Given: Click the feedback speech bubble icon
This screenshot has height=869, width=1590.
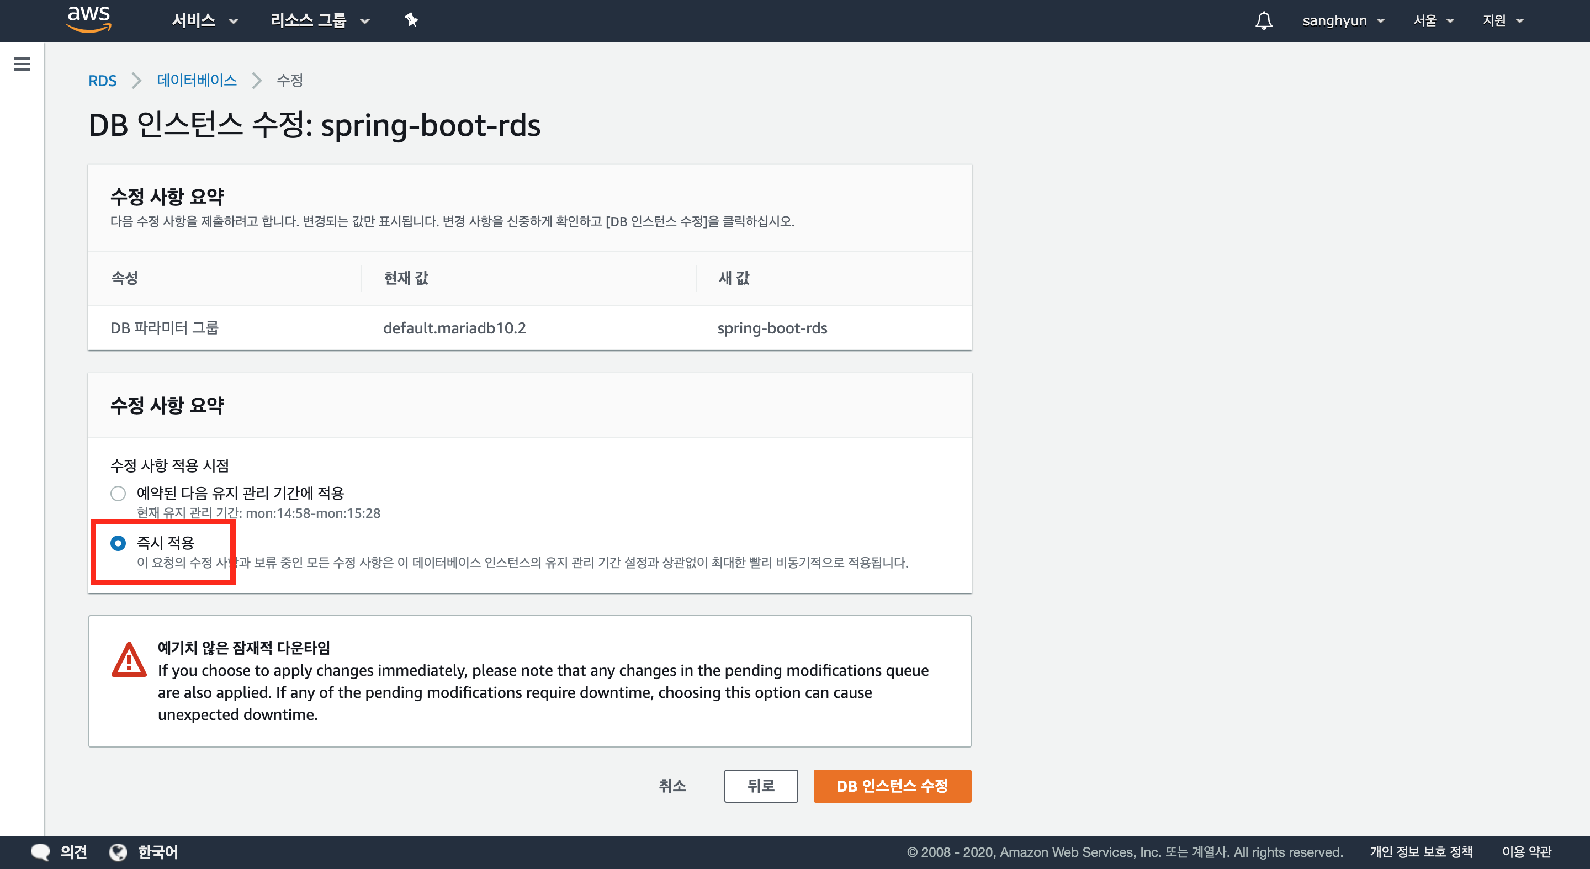Looking at the screenshot, I should (x=40, y=852).
